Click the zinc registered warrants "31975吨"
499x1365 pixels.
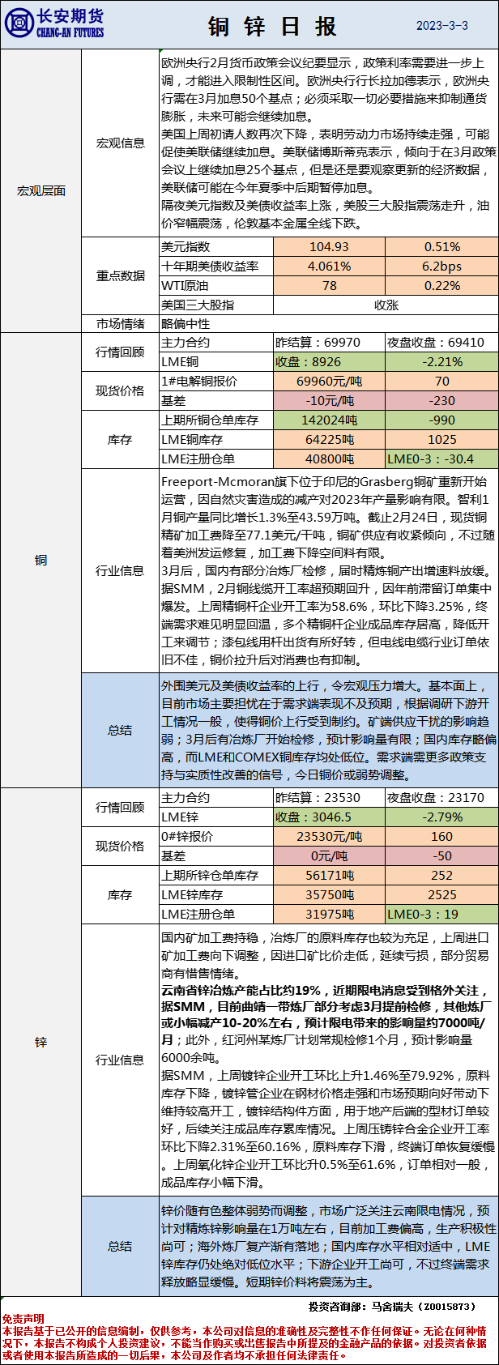point(329,915)
